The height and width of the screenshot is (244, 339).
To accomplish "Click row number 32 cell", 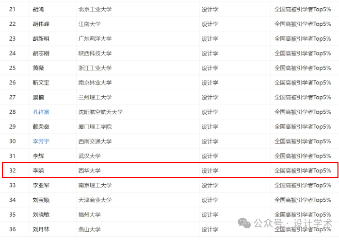I will tap(12, 170).
